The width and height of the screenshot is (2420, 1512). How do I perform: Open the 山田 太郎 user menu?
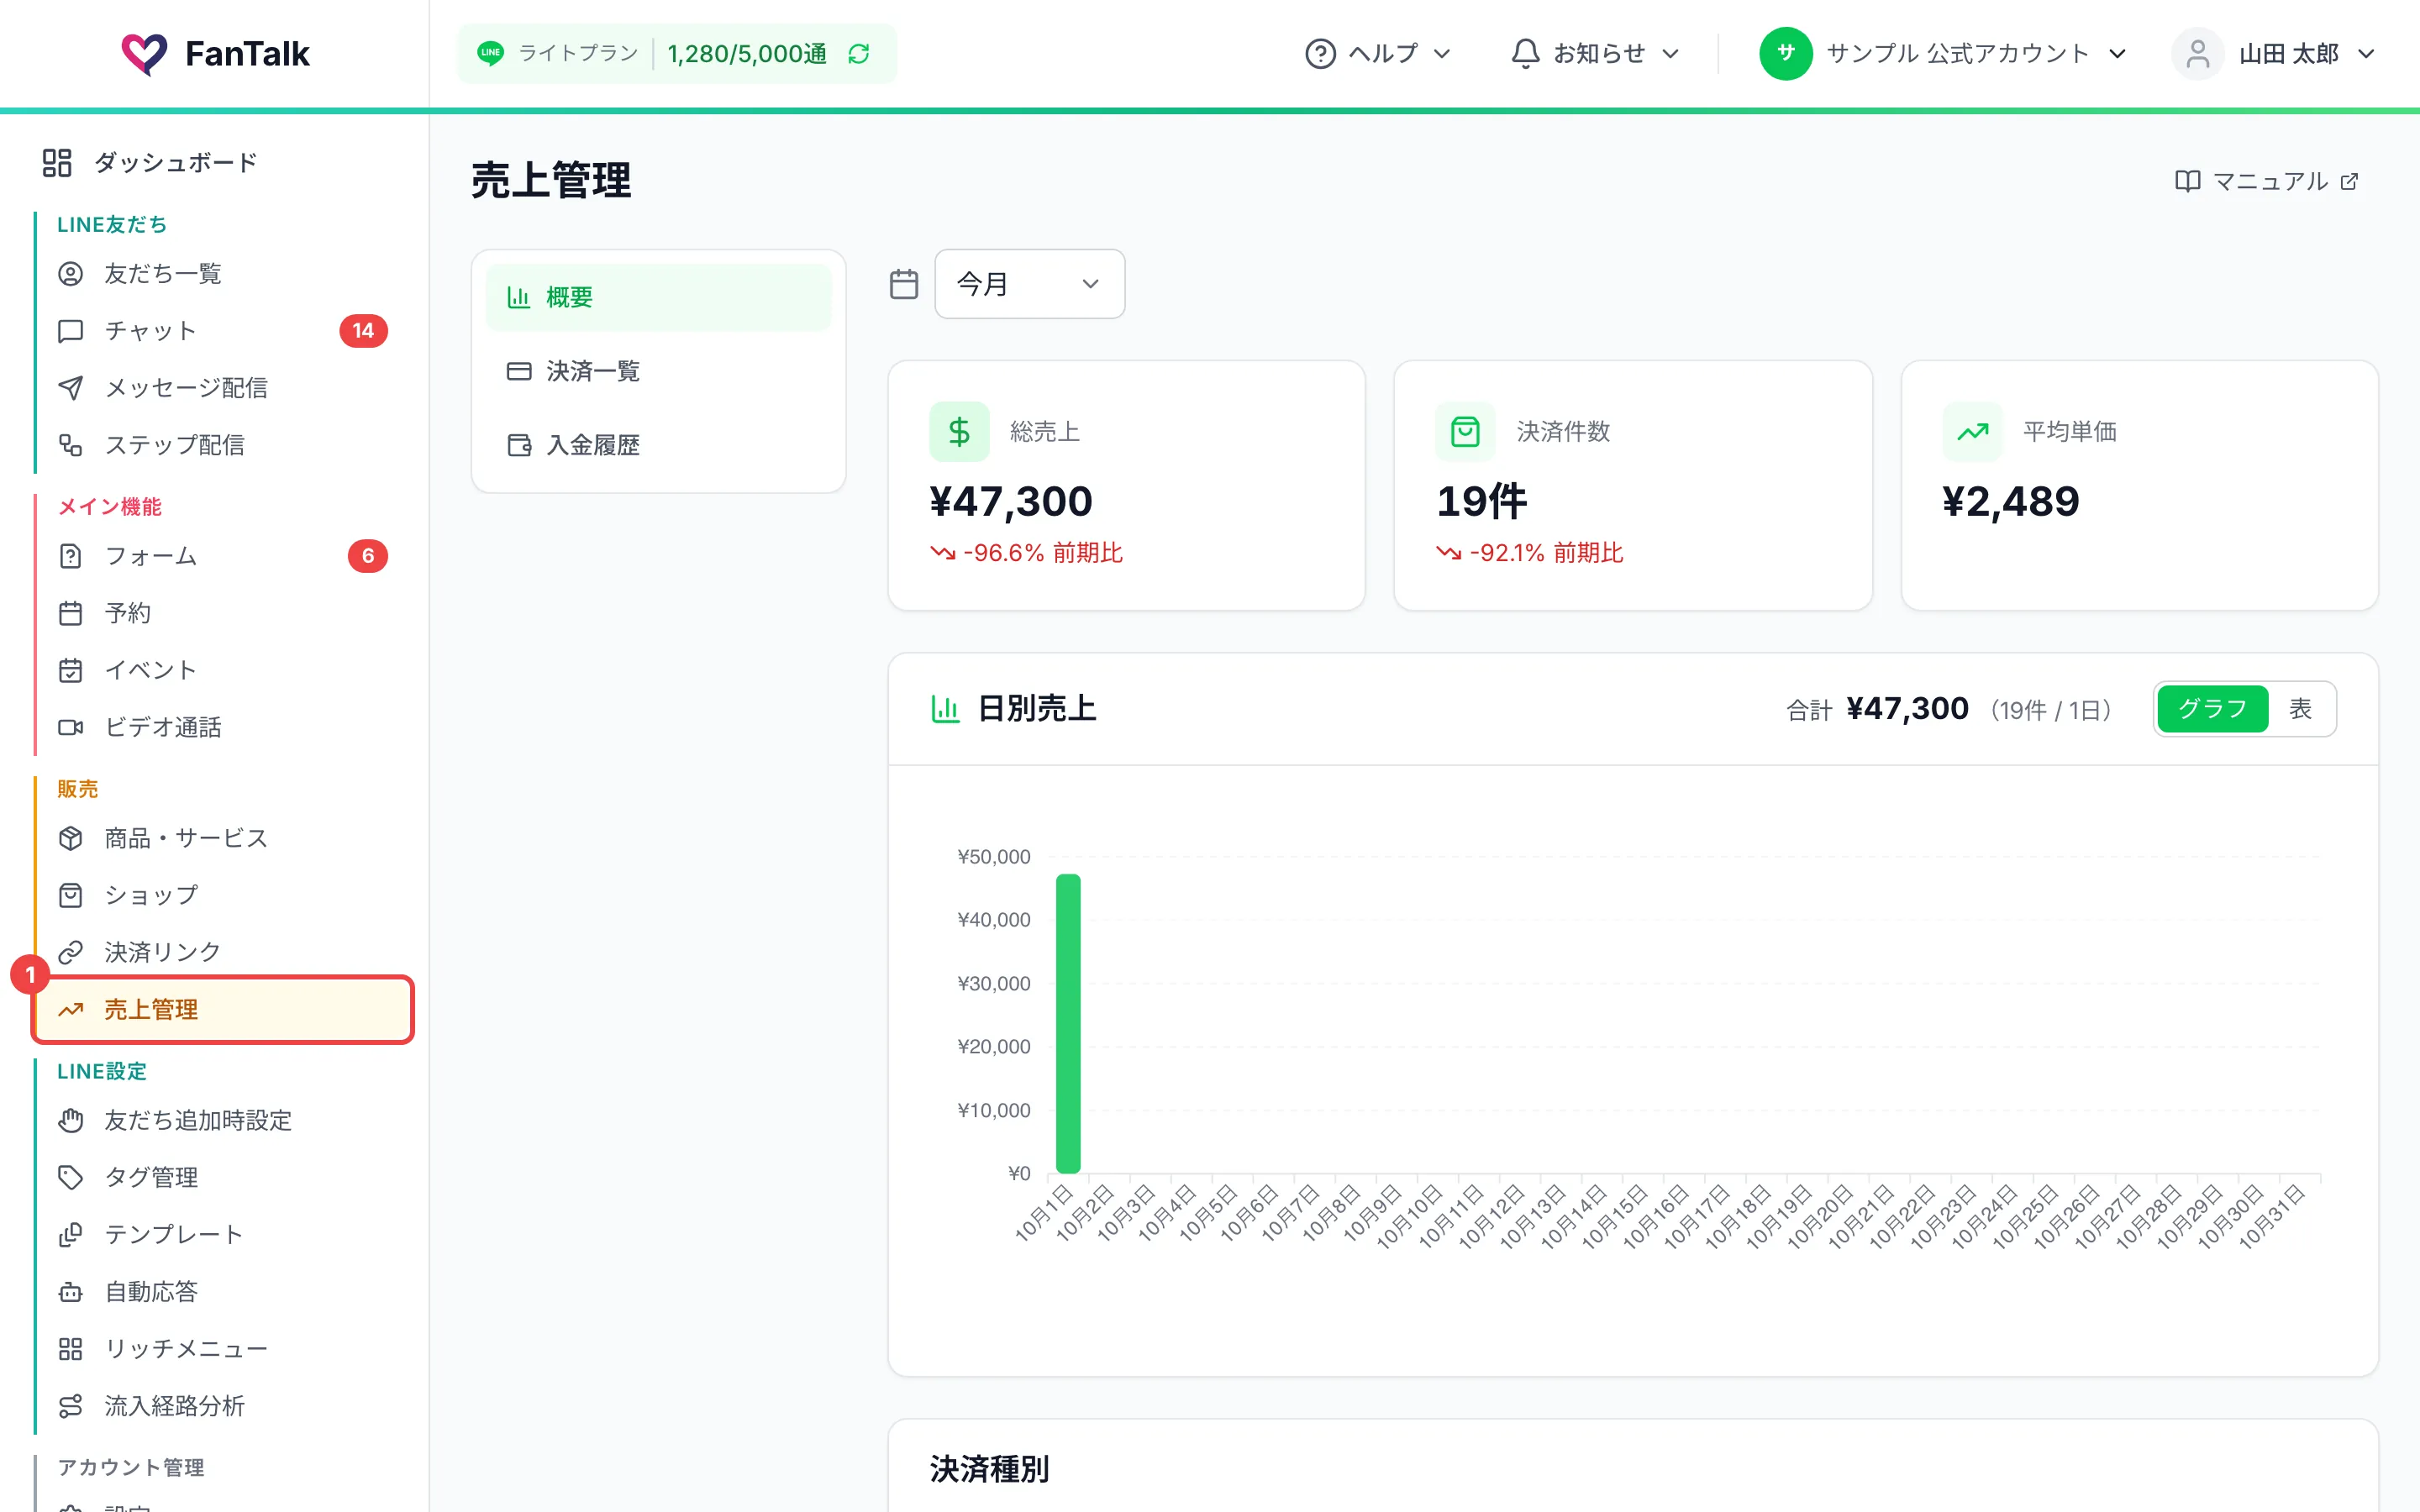[2273, 54]
